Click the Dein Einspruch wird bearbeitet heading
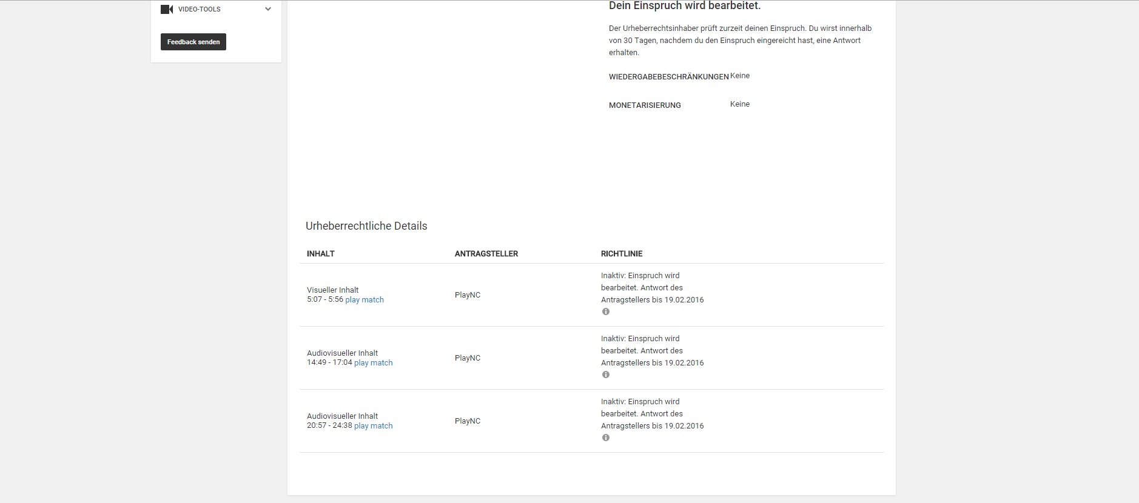Image resolution: width=1139 pixels, height=503 pixels. coord(685,6)
